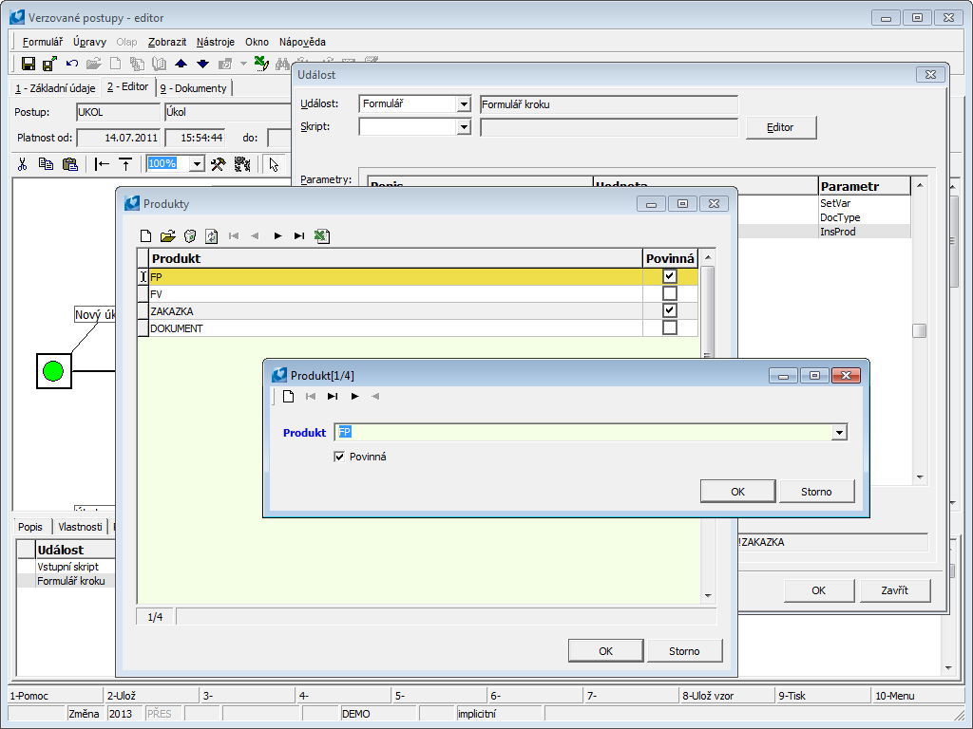Click Excel export icon in Produkty toolbar
This screenshot has height=729, width=973.
coord(321,235)
